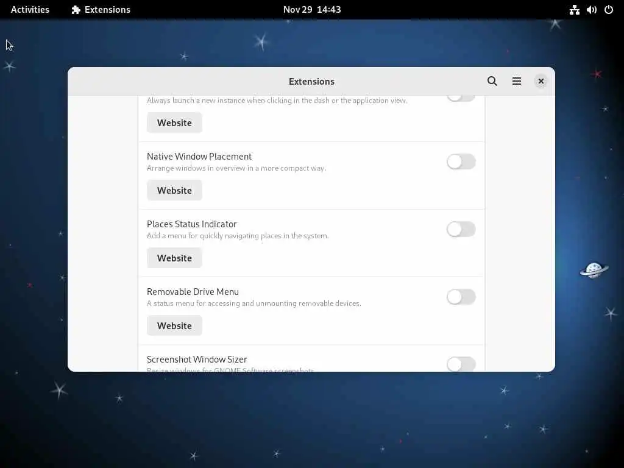Open Website for new instance launch extension
The width and height of the screenshot is (624, 468).
pos(174,122)
